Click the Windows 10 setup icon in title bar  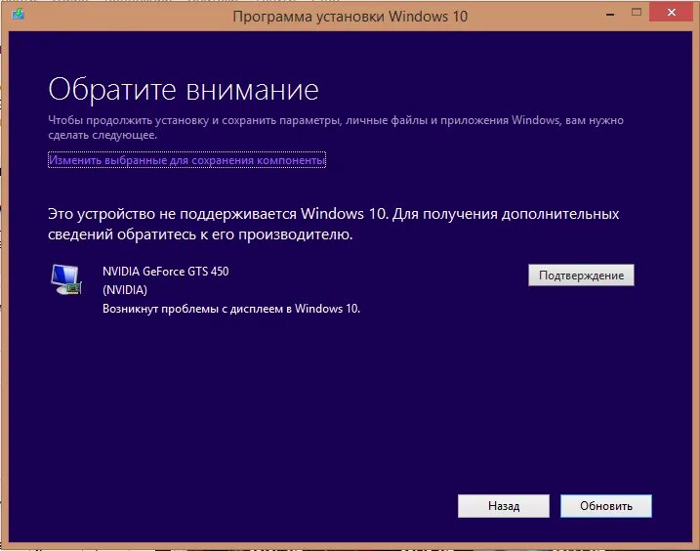(18, 15)
